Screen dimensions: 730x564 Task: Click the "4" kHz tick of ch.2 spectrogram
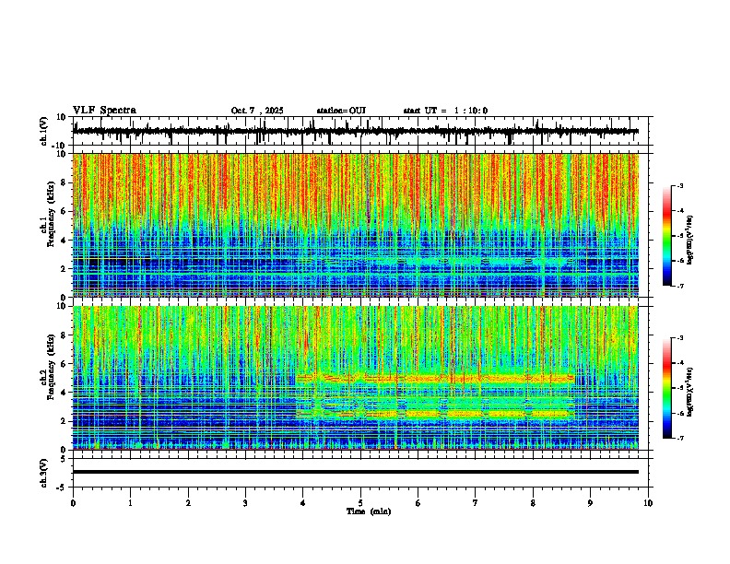coord(65,393)
